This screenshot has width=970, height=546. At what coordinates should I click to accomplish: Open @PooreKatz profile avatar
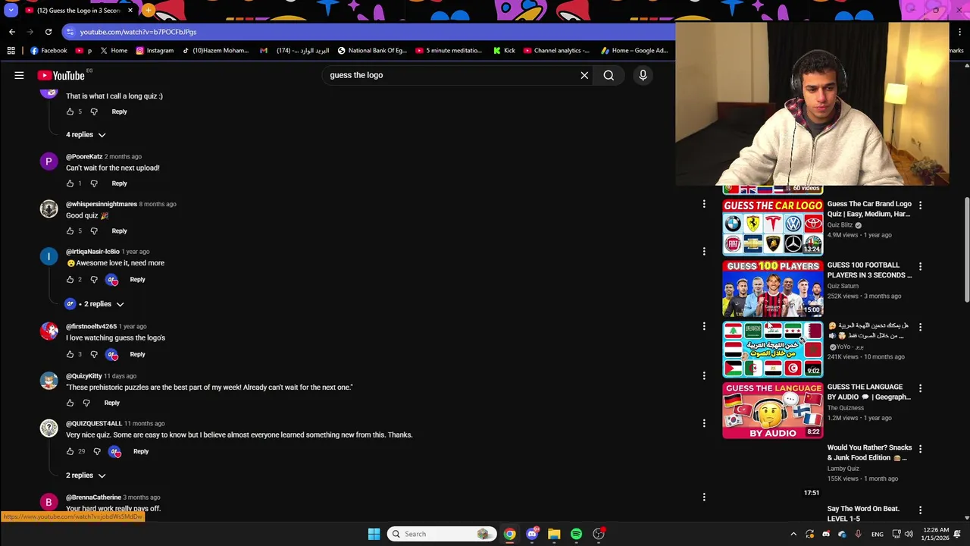[48, 161]
